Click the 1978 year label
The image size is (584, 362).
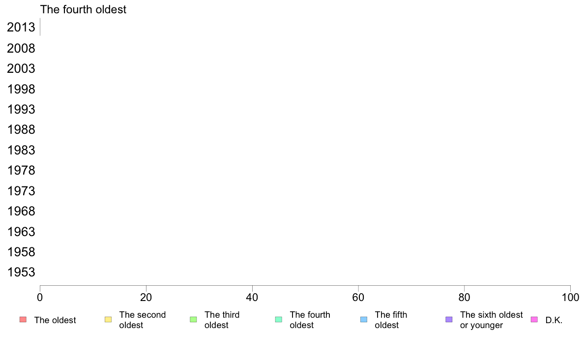tap(21, 170)
